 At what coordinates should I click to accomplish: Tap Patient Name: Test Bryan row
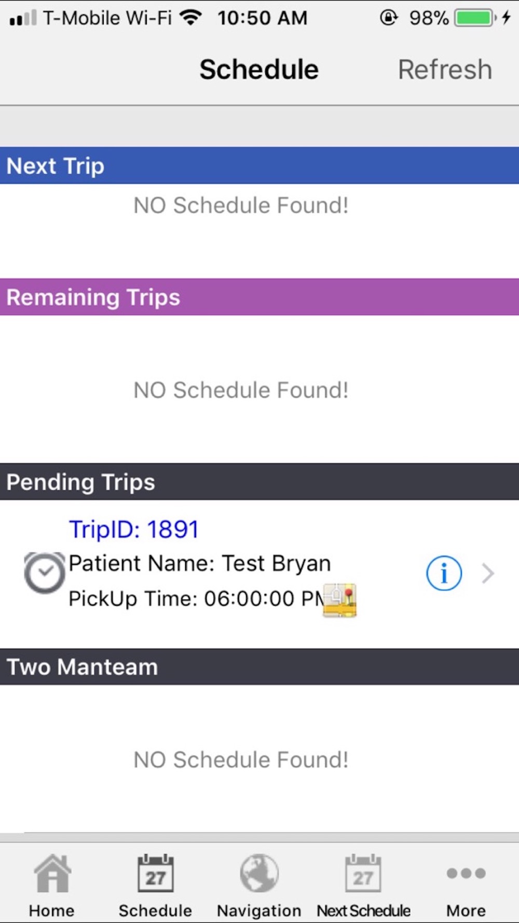tap(200, 564)
